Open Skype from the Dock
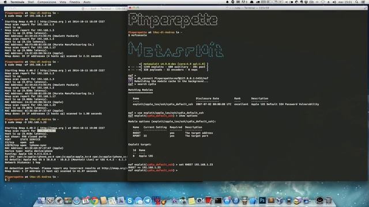This screenshot has width=369, height=207. (x=130, y=201)
